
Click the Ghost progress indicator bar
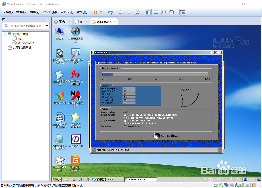point(155,74)
